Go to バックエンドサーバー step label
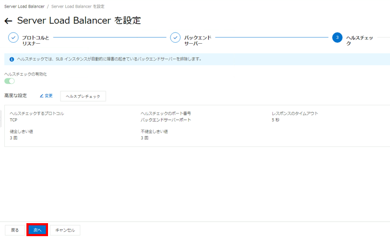390x241 pixels. point(198,41)
